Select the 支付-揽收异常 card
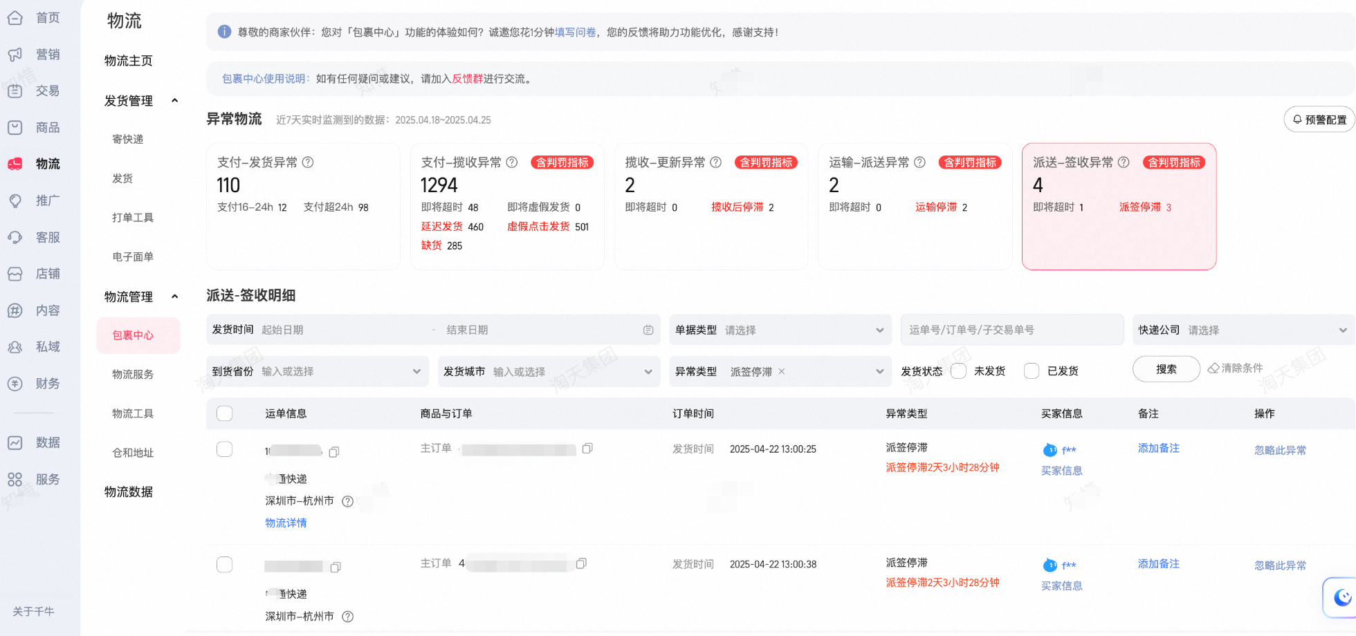This screenshot has width=1356, height=636. 507,207
